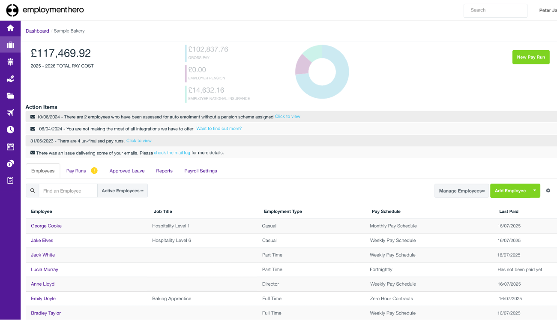Click the hand holding coin sidebar icon
The image size is (557, 320).
pyautogui.click(x=10, y=79)
